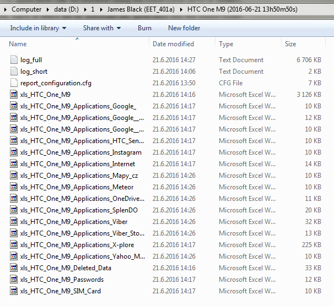Expand breadcrumb arrow after data (D:)

point(85,9)
